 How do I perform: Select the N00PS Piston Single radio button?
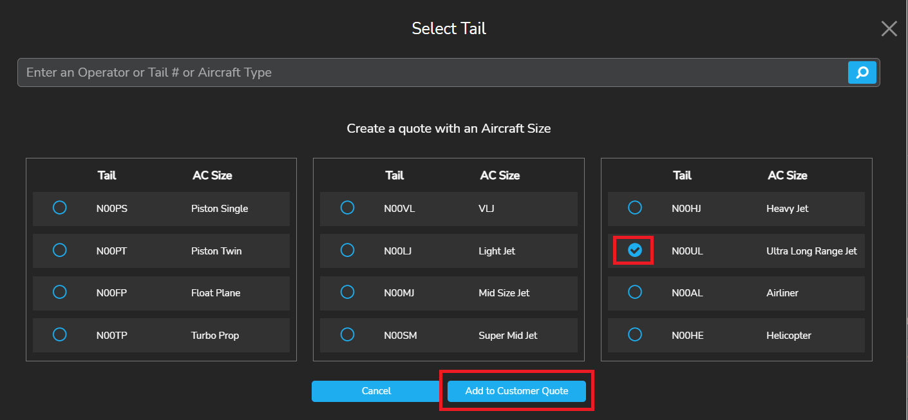[60, 208]
